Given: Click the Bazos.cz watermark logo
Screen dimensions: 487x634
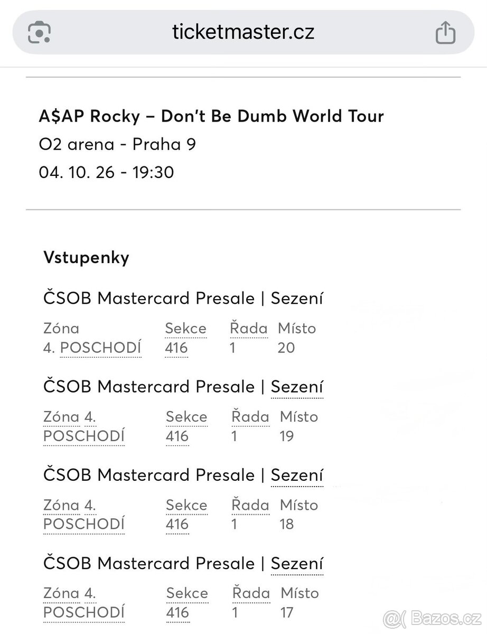Looking at the screenshot, I should (x=432, y=618).
